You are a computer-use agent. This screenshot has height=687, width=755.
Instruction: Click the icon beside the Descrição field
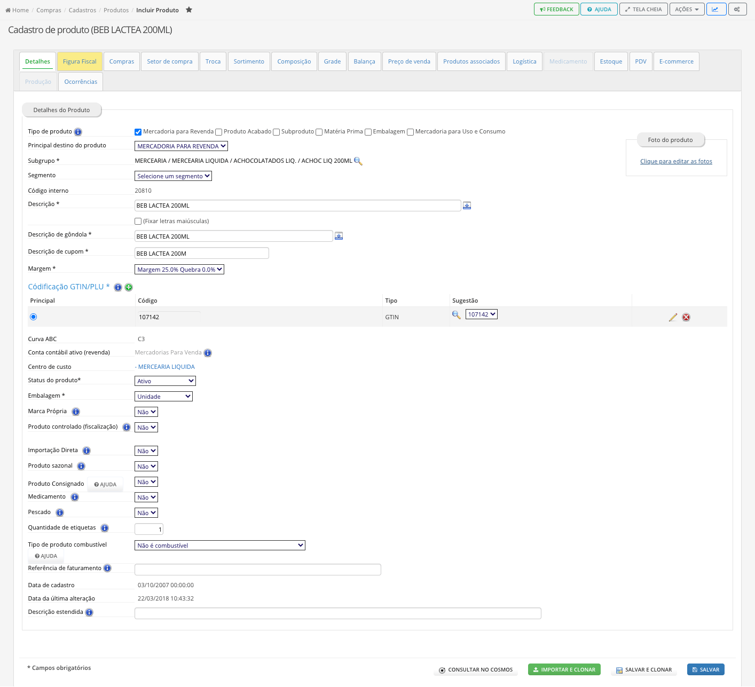coord(467,206)
